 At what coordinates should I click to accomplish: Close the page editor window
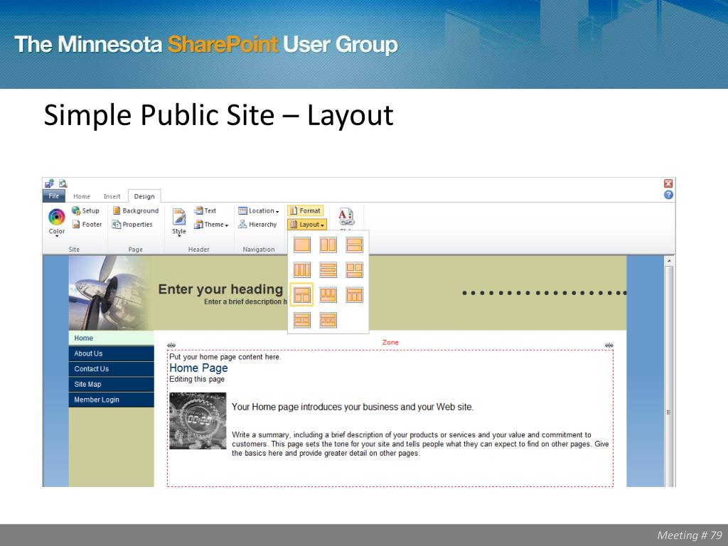point(668,183)
